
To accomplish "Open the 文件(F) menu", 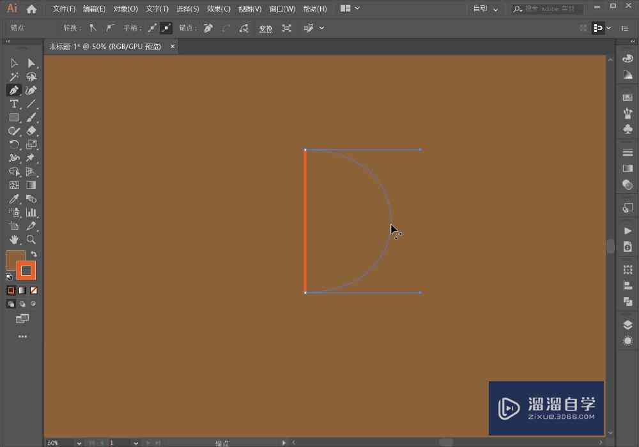I will coord(64,8).
